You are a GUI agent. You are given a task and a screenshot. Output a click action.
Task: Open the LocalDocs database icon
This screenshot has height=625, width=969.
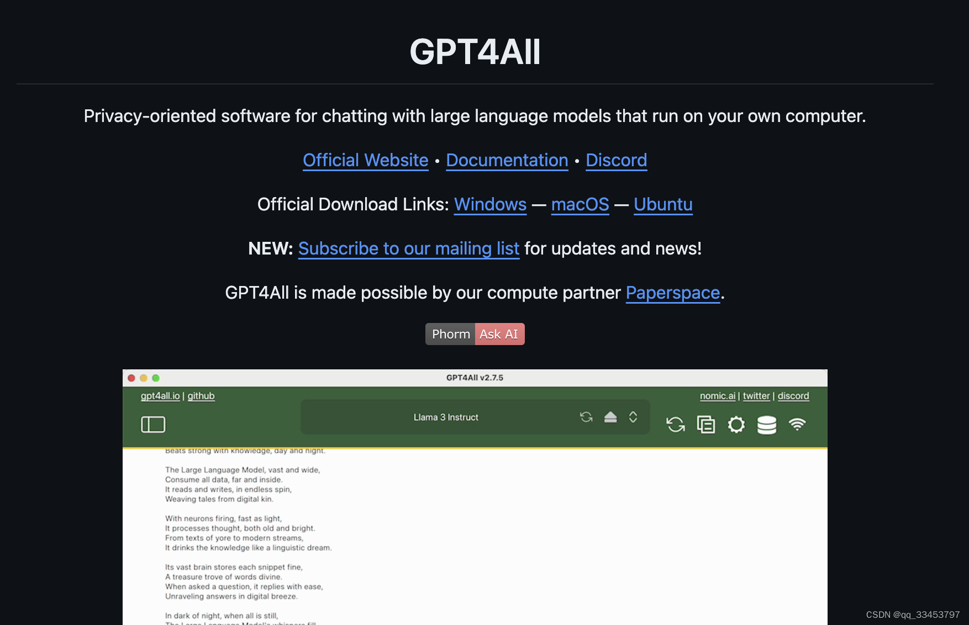coord(767,425)
